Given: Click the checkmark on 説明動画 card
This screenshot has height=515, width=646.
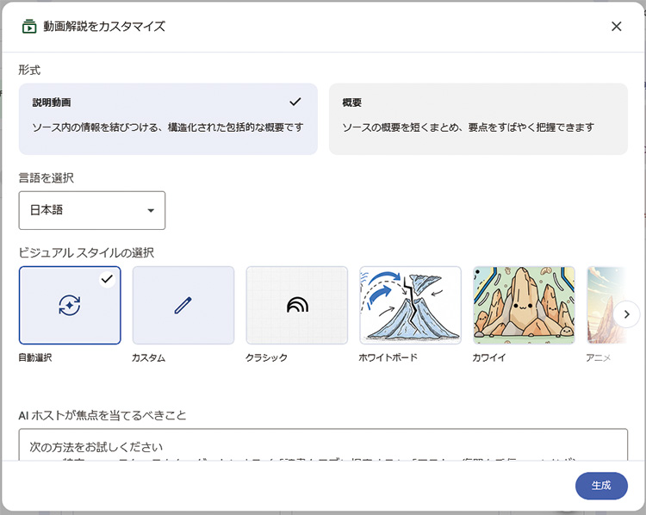Looking at the screenshot, I should click(295, 102).
